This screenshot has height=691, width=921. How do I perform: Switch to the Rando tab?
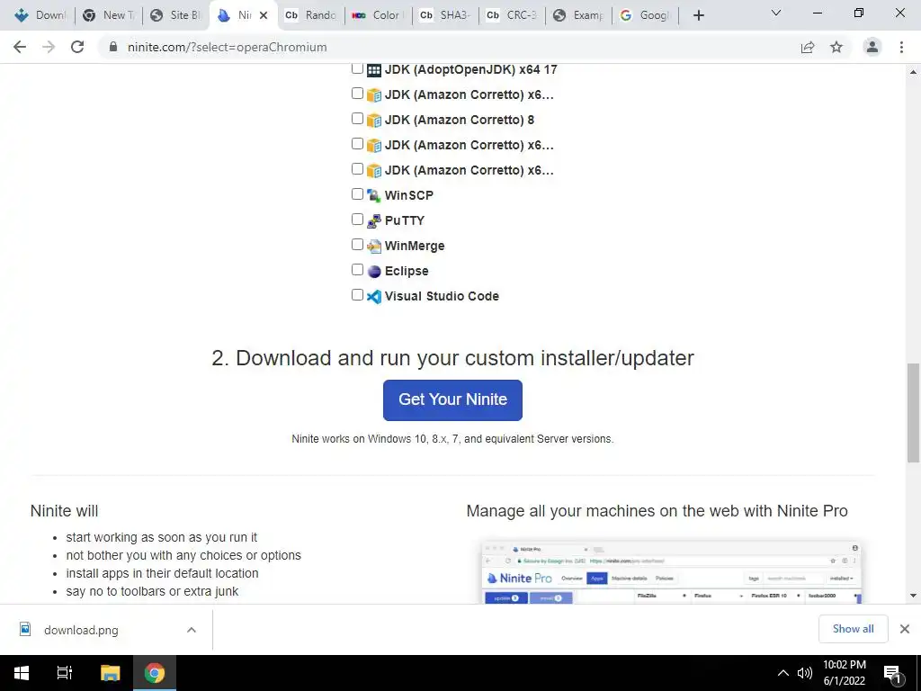coord(310,15)
